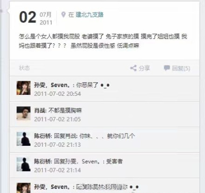Viewport: 205px width, 193px height.
Task: Open 陈衍桥 avatar on 21:13 comment
Action: click(23, 139)
